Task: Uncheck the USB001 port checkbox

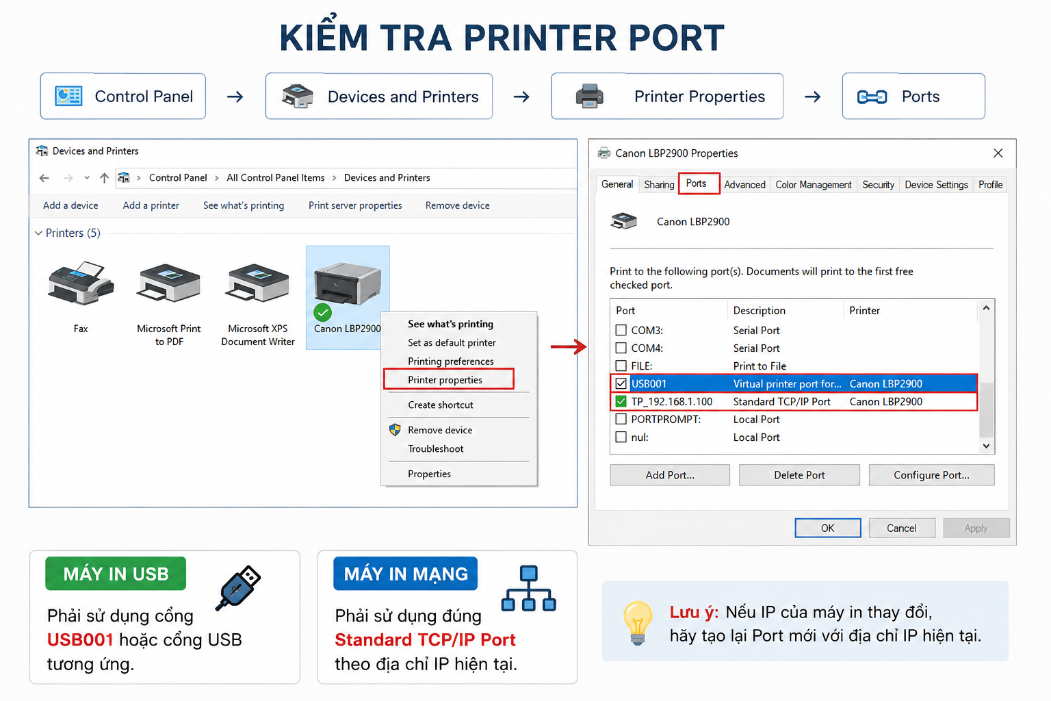Action: pos(621,383)
